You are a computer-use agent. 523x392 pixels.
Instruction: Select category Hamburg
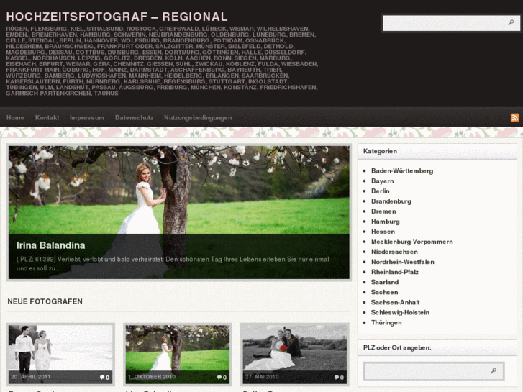pos(386,222)
